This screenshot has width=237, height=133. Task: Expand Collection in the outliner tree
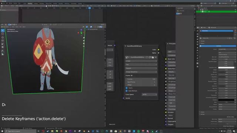199,10
